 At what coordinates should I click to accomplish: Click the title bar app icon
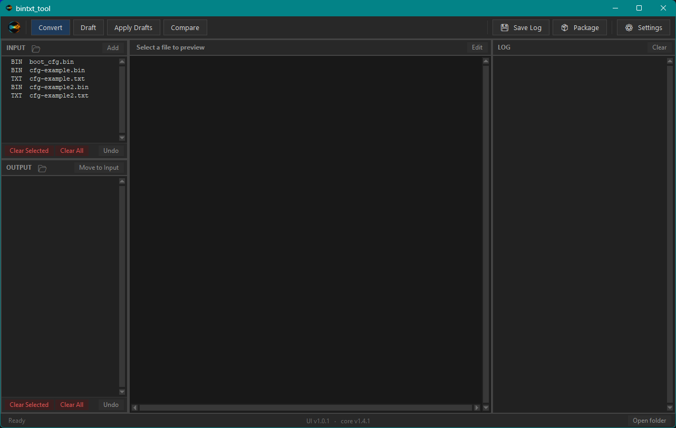(9, 8)
